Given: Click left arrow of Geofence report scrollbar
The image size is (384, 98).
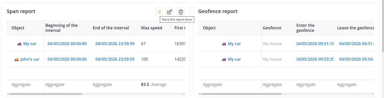Looking at the screenshot, I should tap(200, 94).
